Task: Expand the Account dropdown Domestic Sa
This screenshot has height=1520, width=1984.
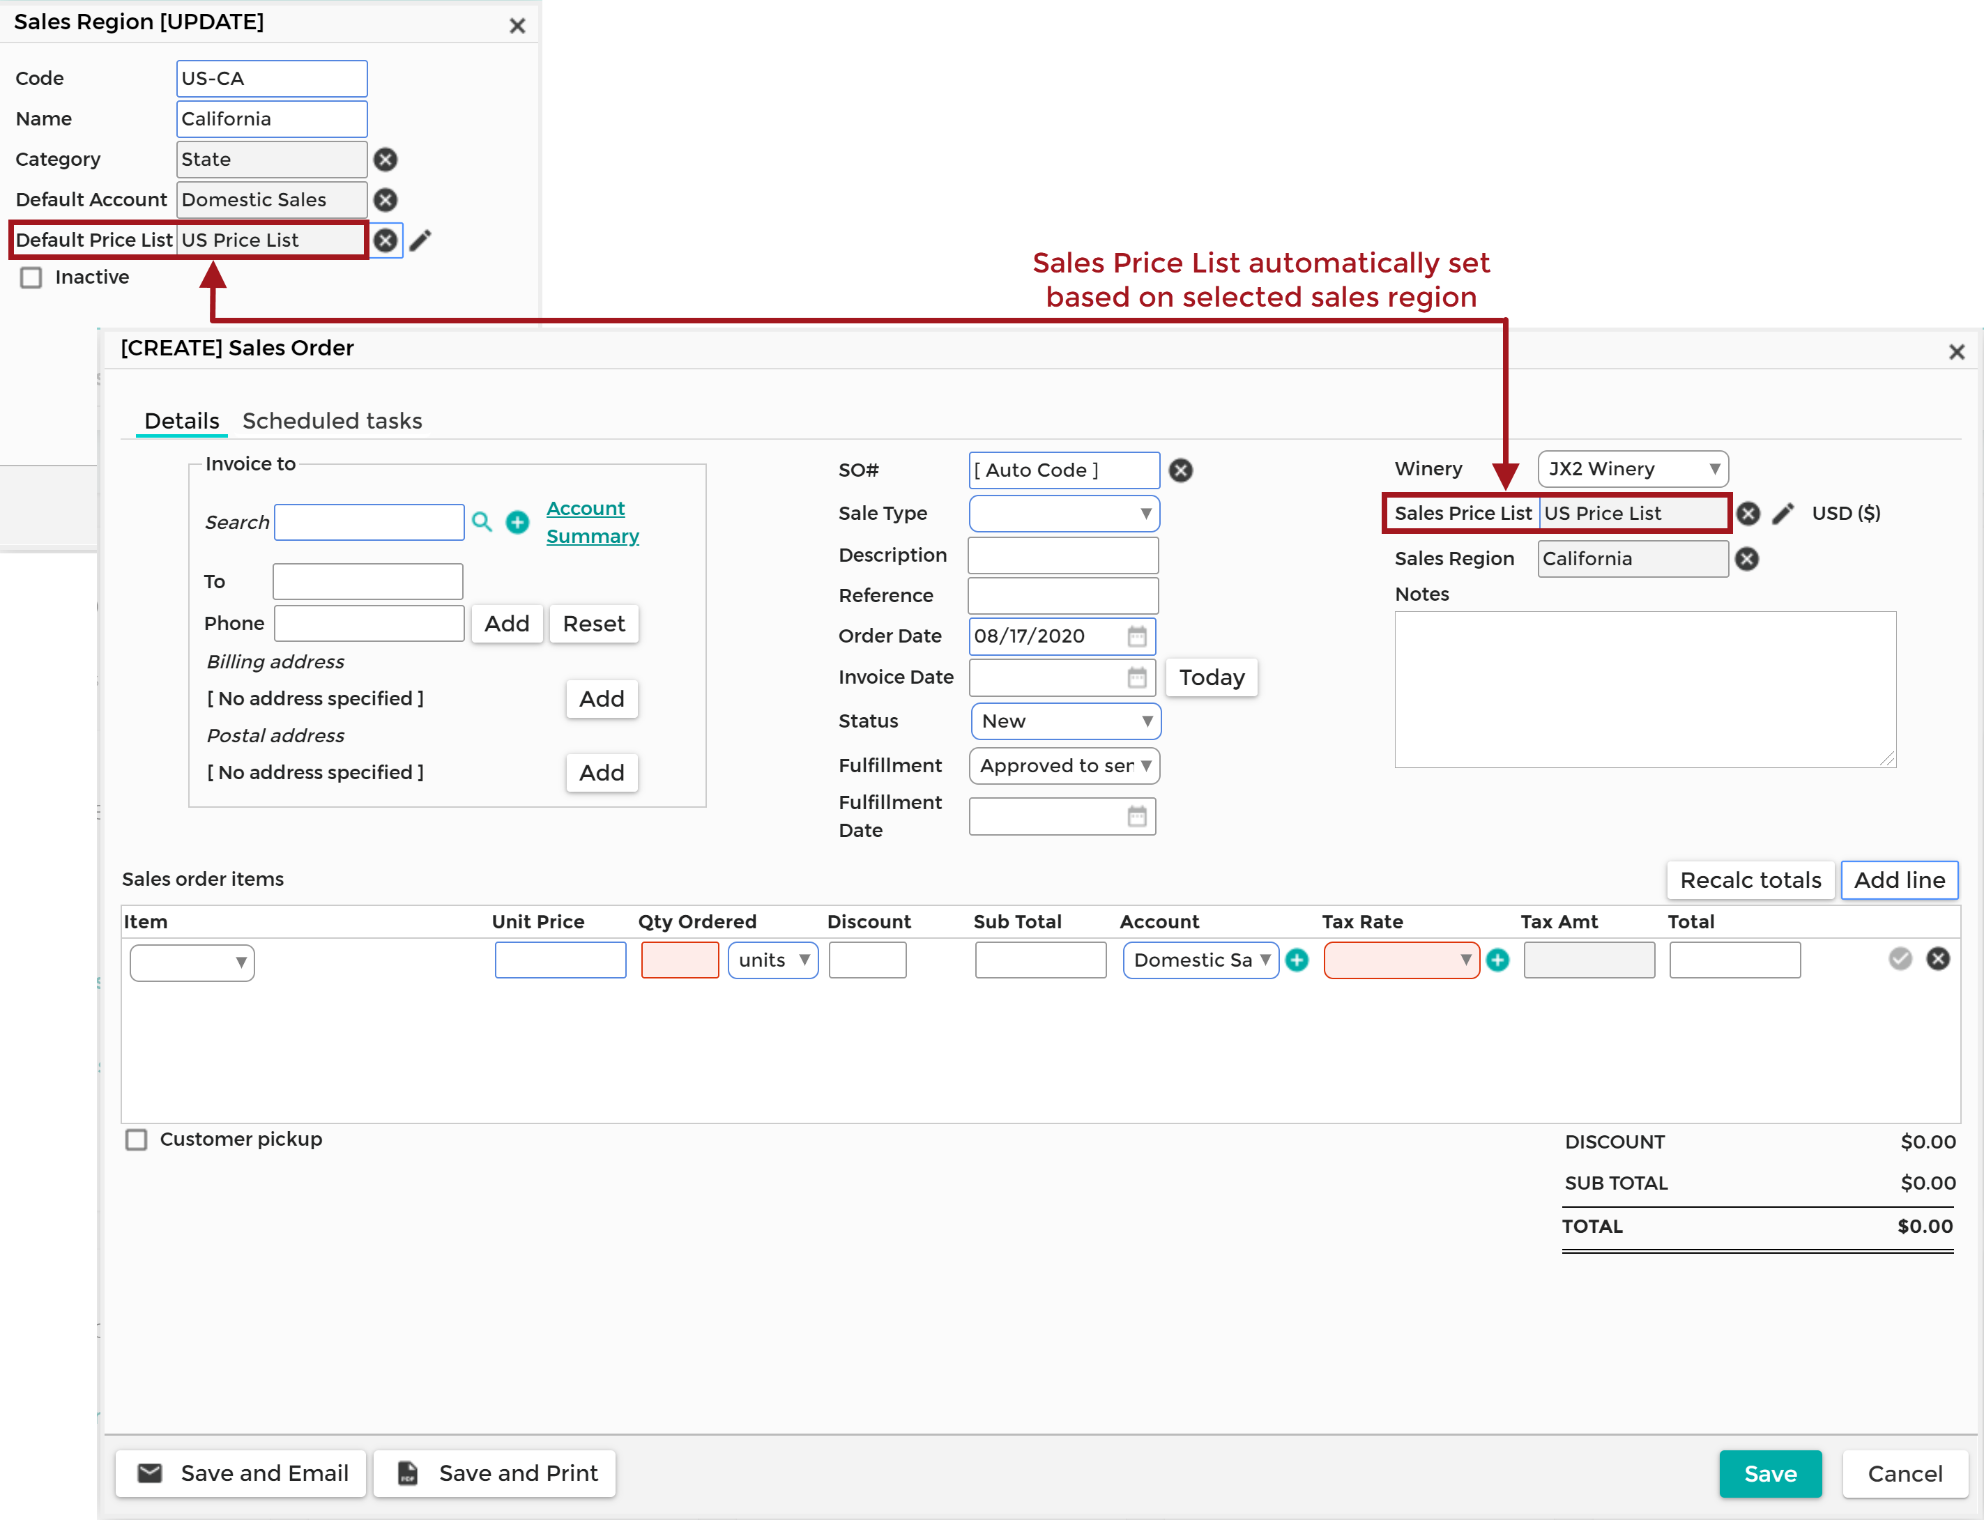Action: [1201, 960]
